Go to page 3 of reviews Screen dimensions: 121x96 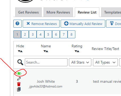point(33,34)
